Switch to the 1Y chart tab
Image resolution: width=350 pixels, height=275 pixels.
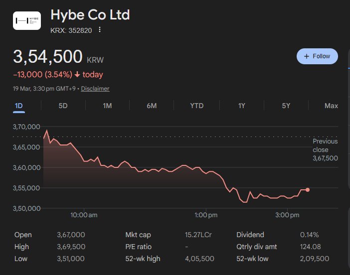[241, 106]
